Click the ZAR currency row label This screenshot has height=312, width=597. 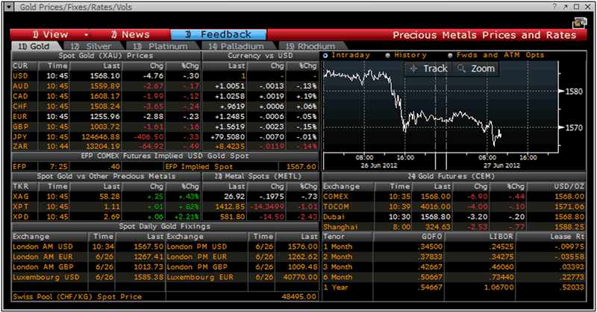[20, 146]
